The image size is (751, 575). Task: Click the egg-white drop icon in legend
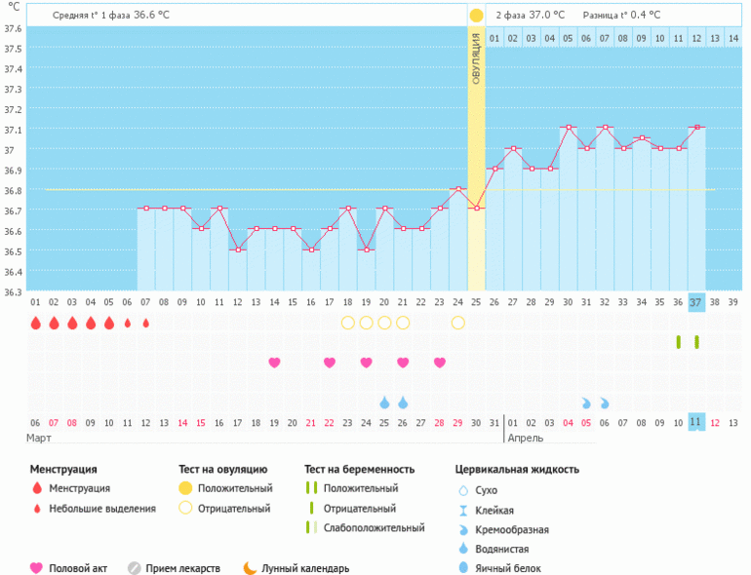coord(464,568)
